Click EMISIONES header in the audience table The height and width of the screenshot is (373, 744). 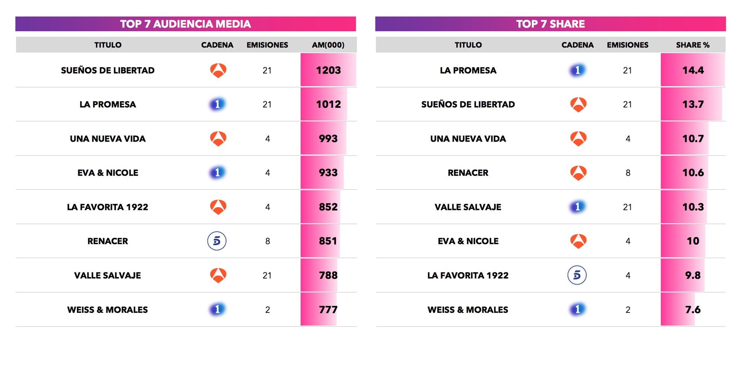267,45
